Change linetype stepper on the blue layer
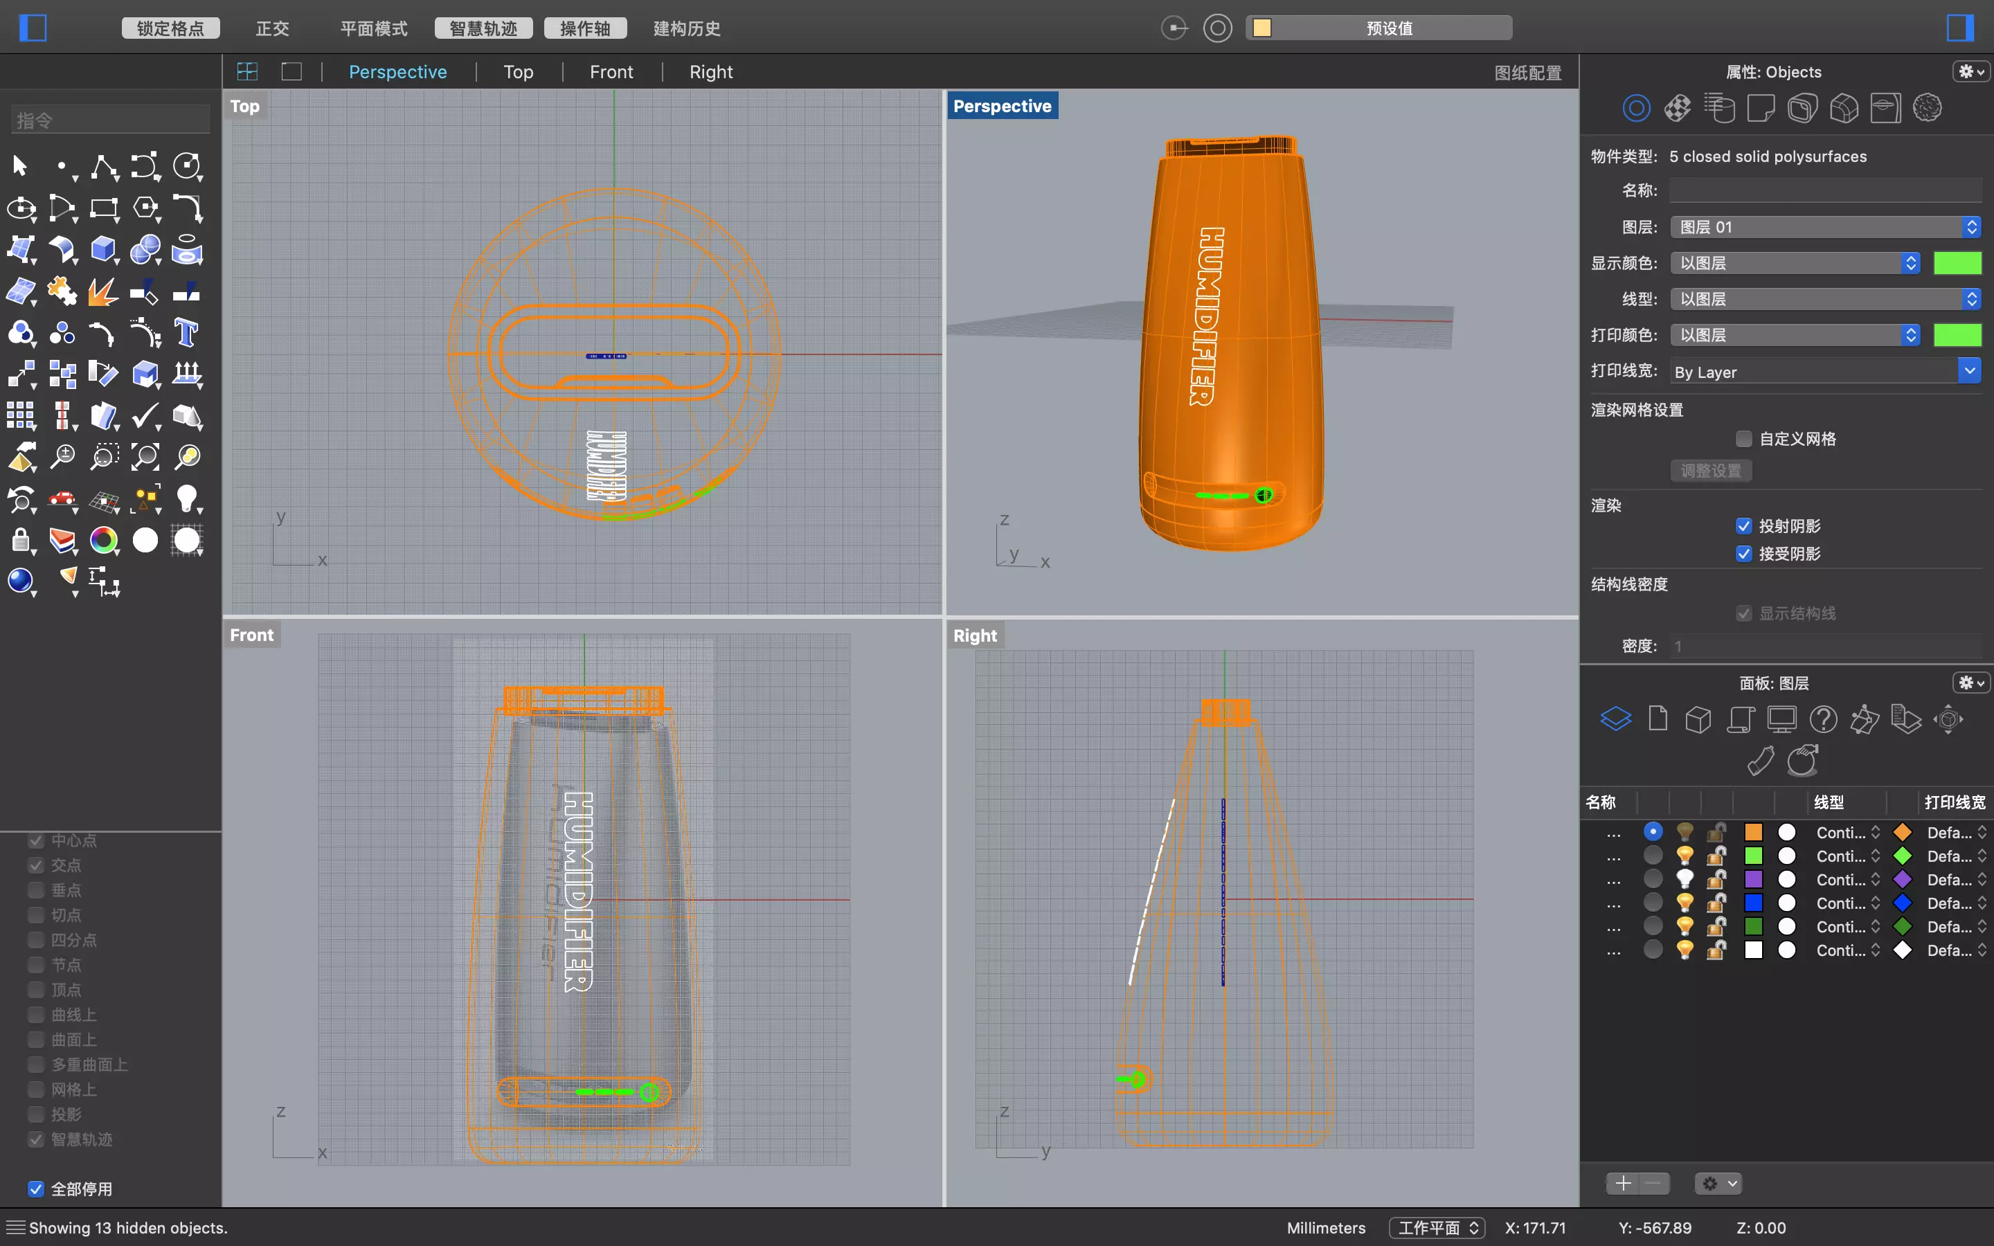 point(1876,903)
